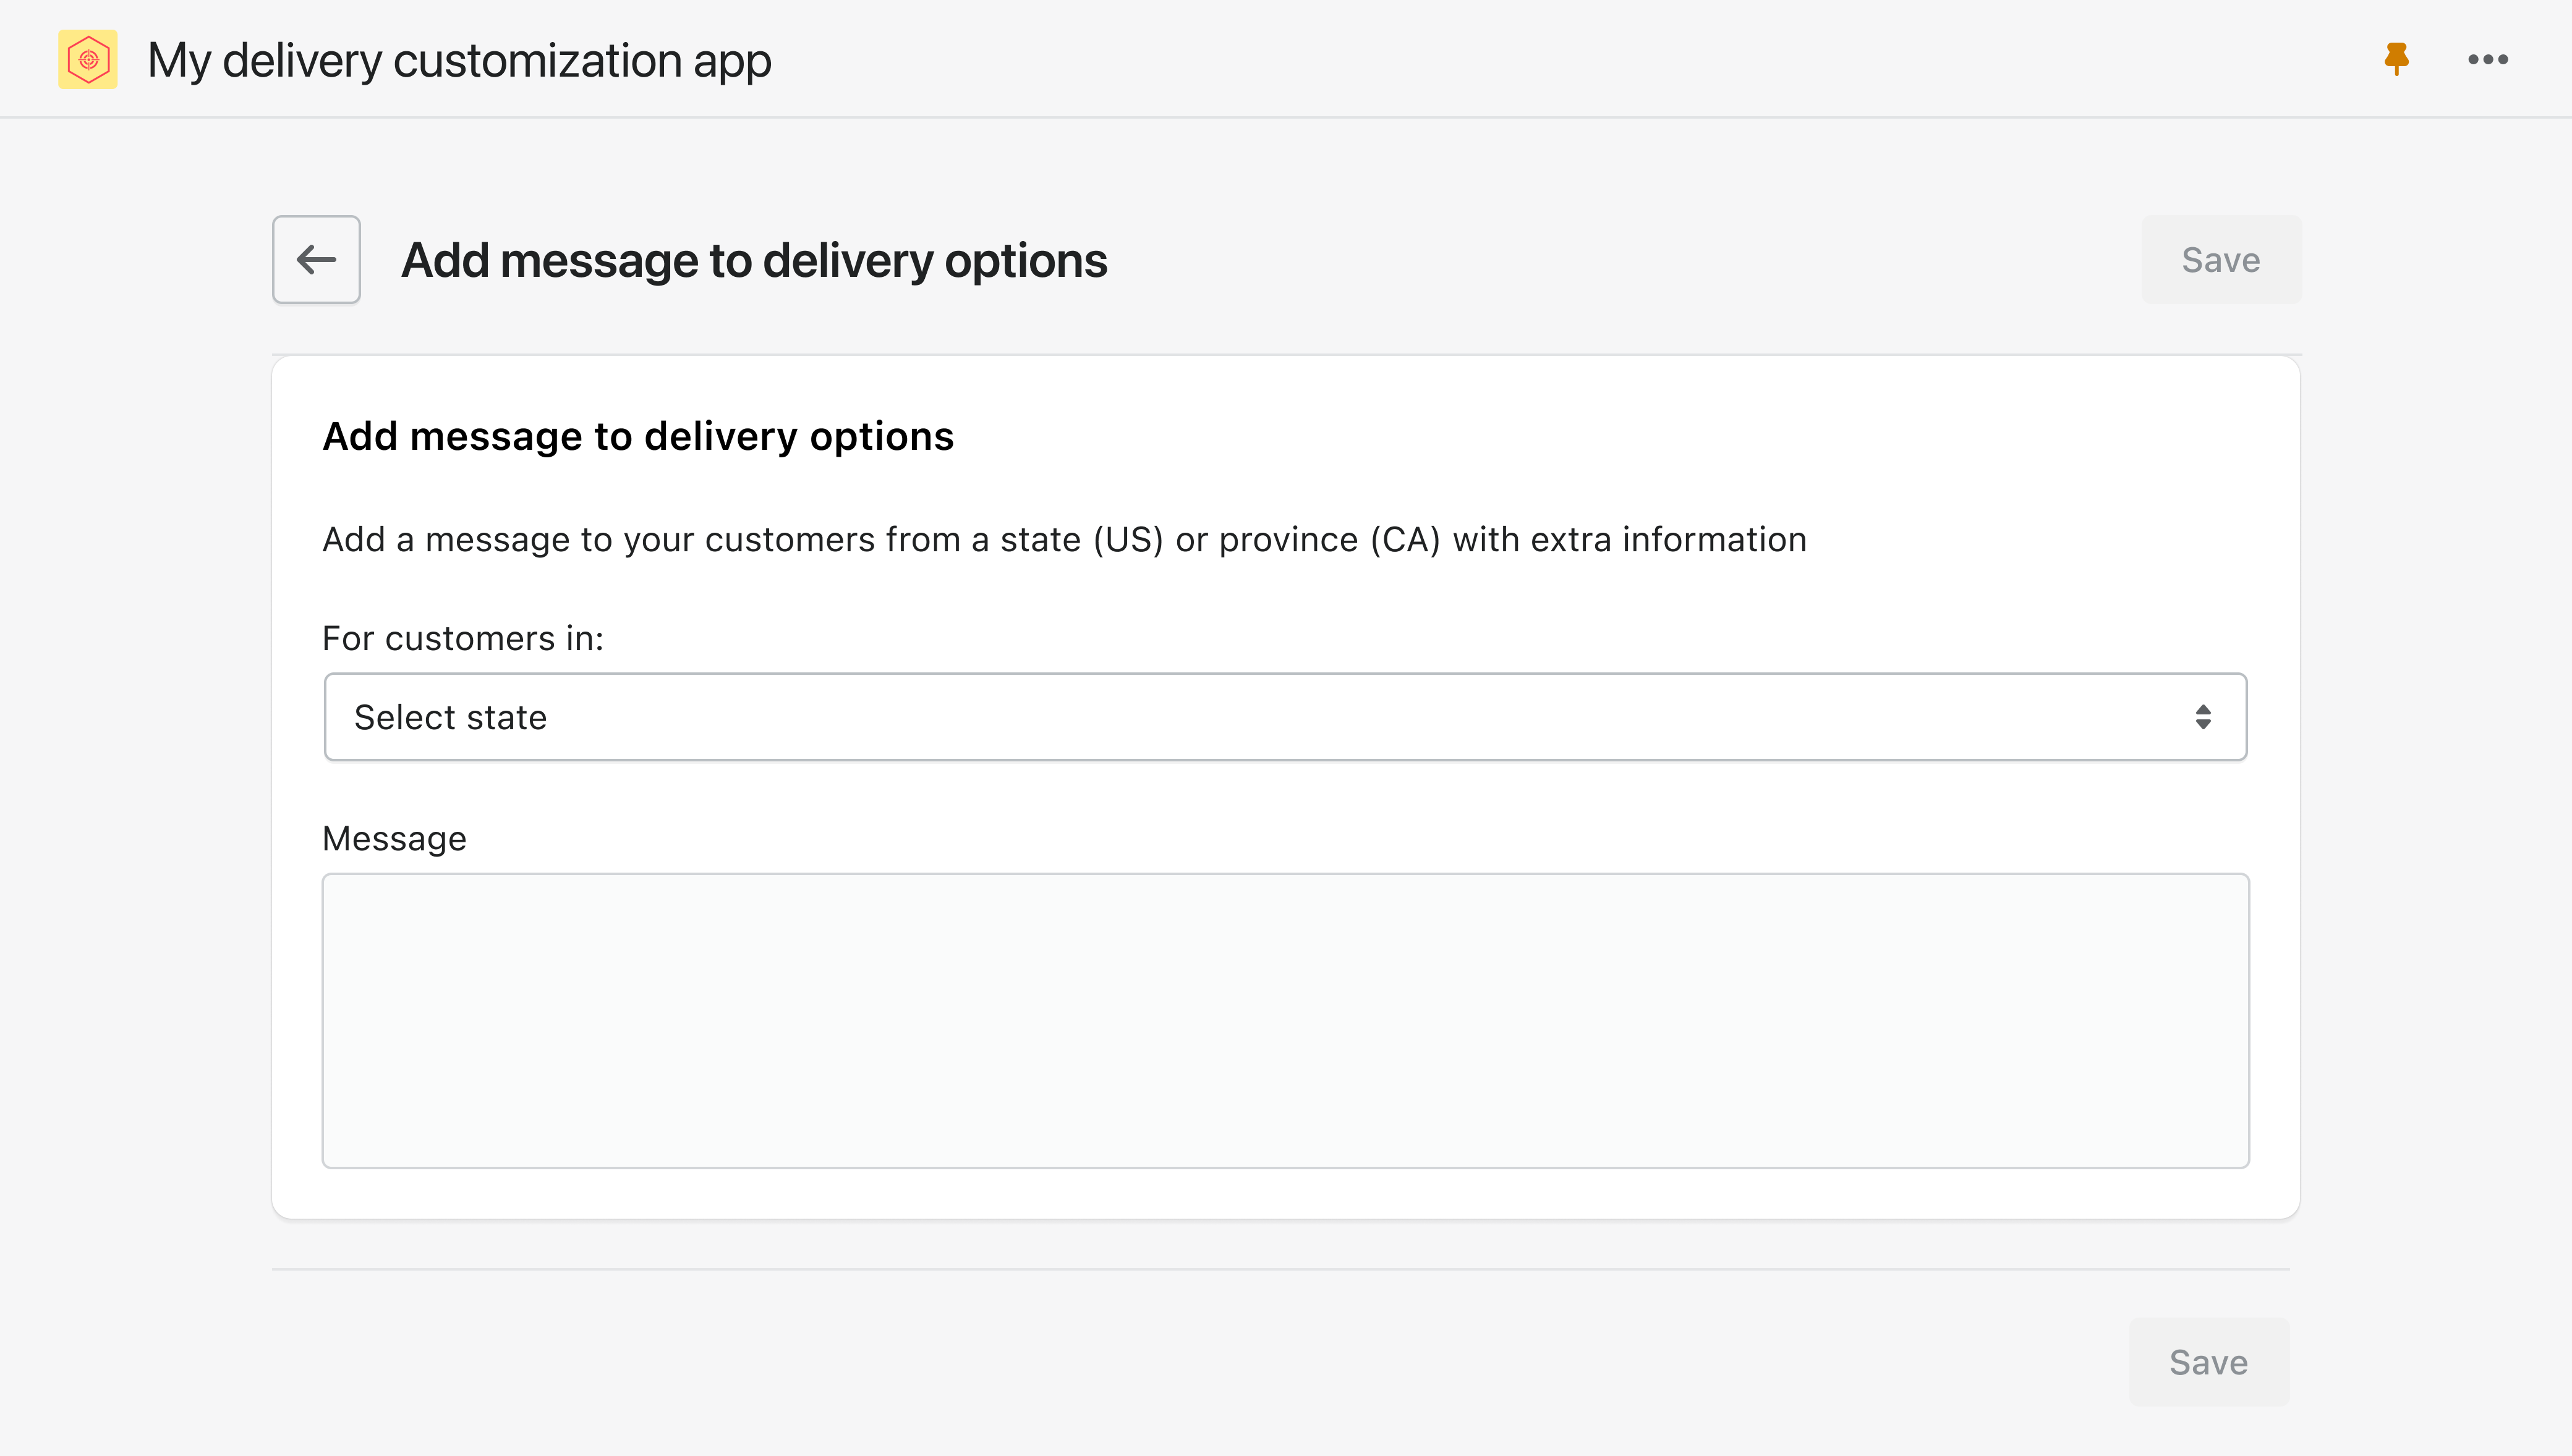This screenshot has height=1456, width=2572.
Task: Pin the app with the orange pin icon
Action: (2396, 60)
